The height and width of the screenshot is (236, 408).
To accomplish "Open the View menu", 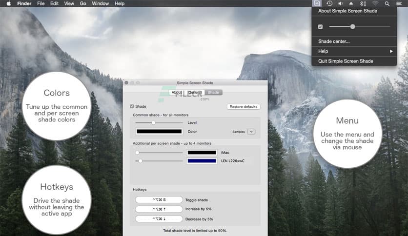I will (x=69, y=3).
